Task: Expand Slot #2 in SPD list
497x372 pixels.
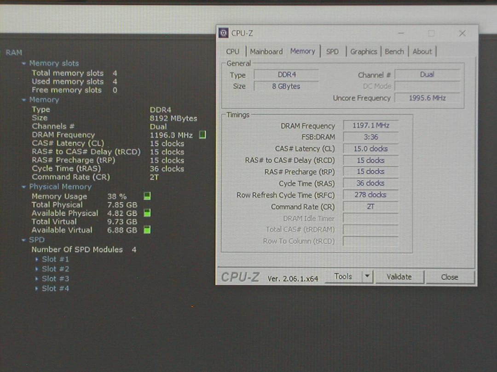Action: click(37, 269)
